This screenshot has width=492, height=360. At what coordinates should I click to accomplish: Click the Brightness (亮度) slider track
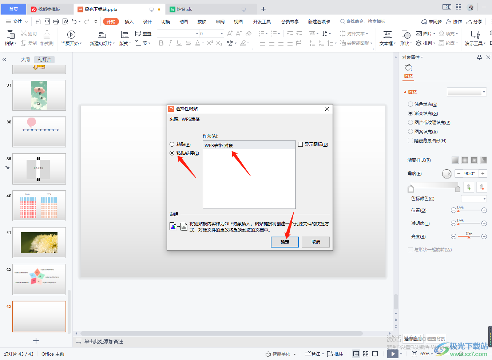[469, 237]
